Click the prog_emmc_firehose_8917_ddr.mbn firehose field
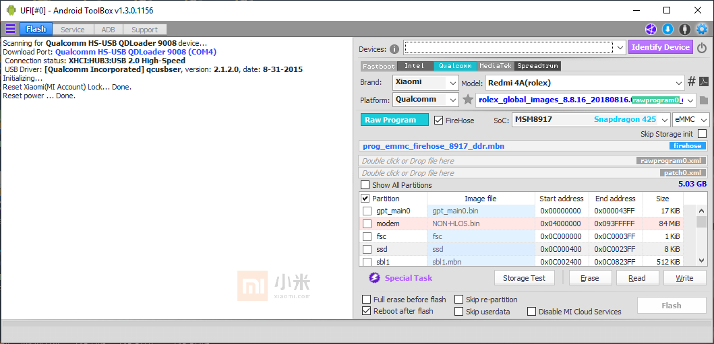The width and height of the screenshot is (714, 344). click(533, 146)
